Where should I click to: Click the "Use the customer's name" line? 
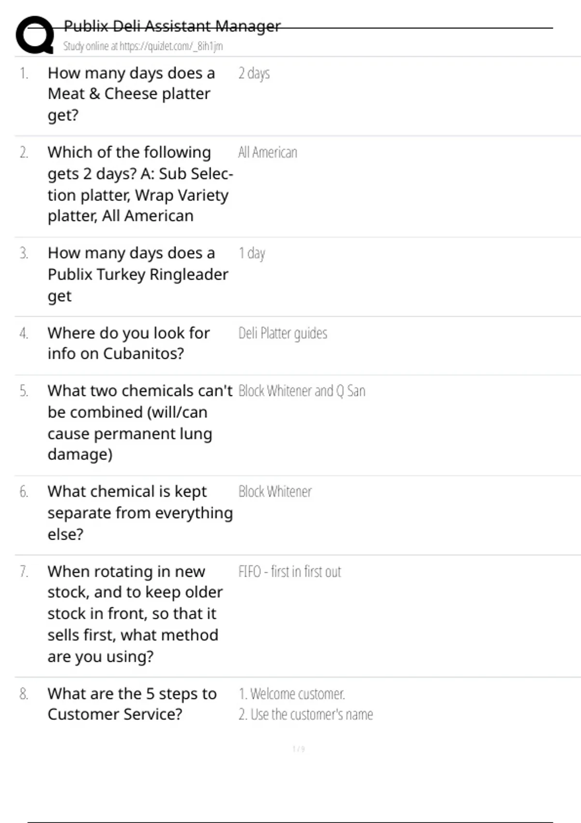(x=306, y=715)
